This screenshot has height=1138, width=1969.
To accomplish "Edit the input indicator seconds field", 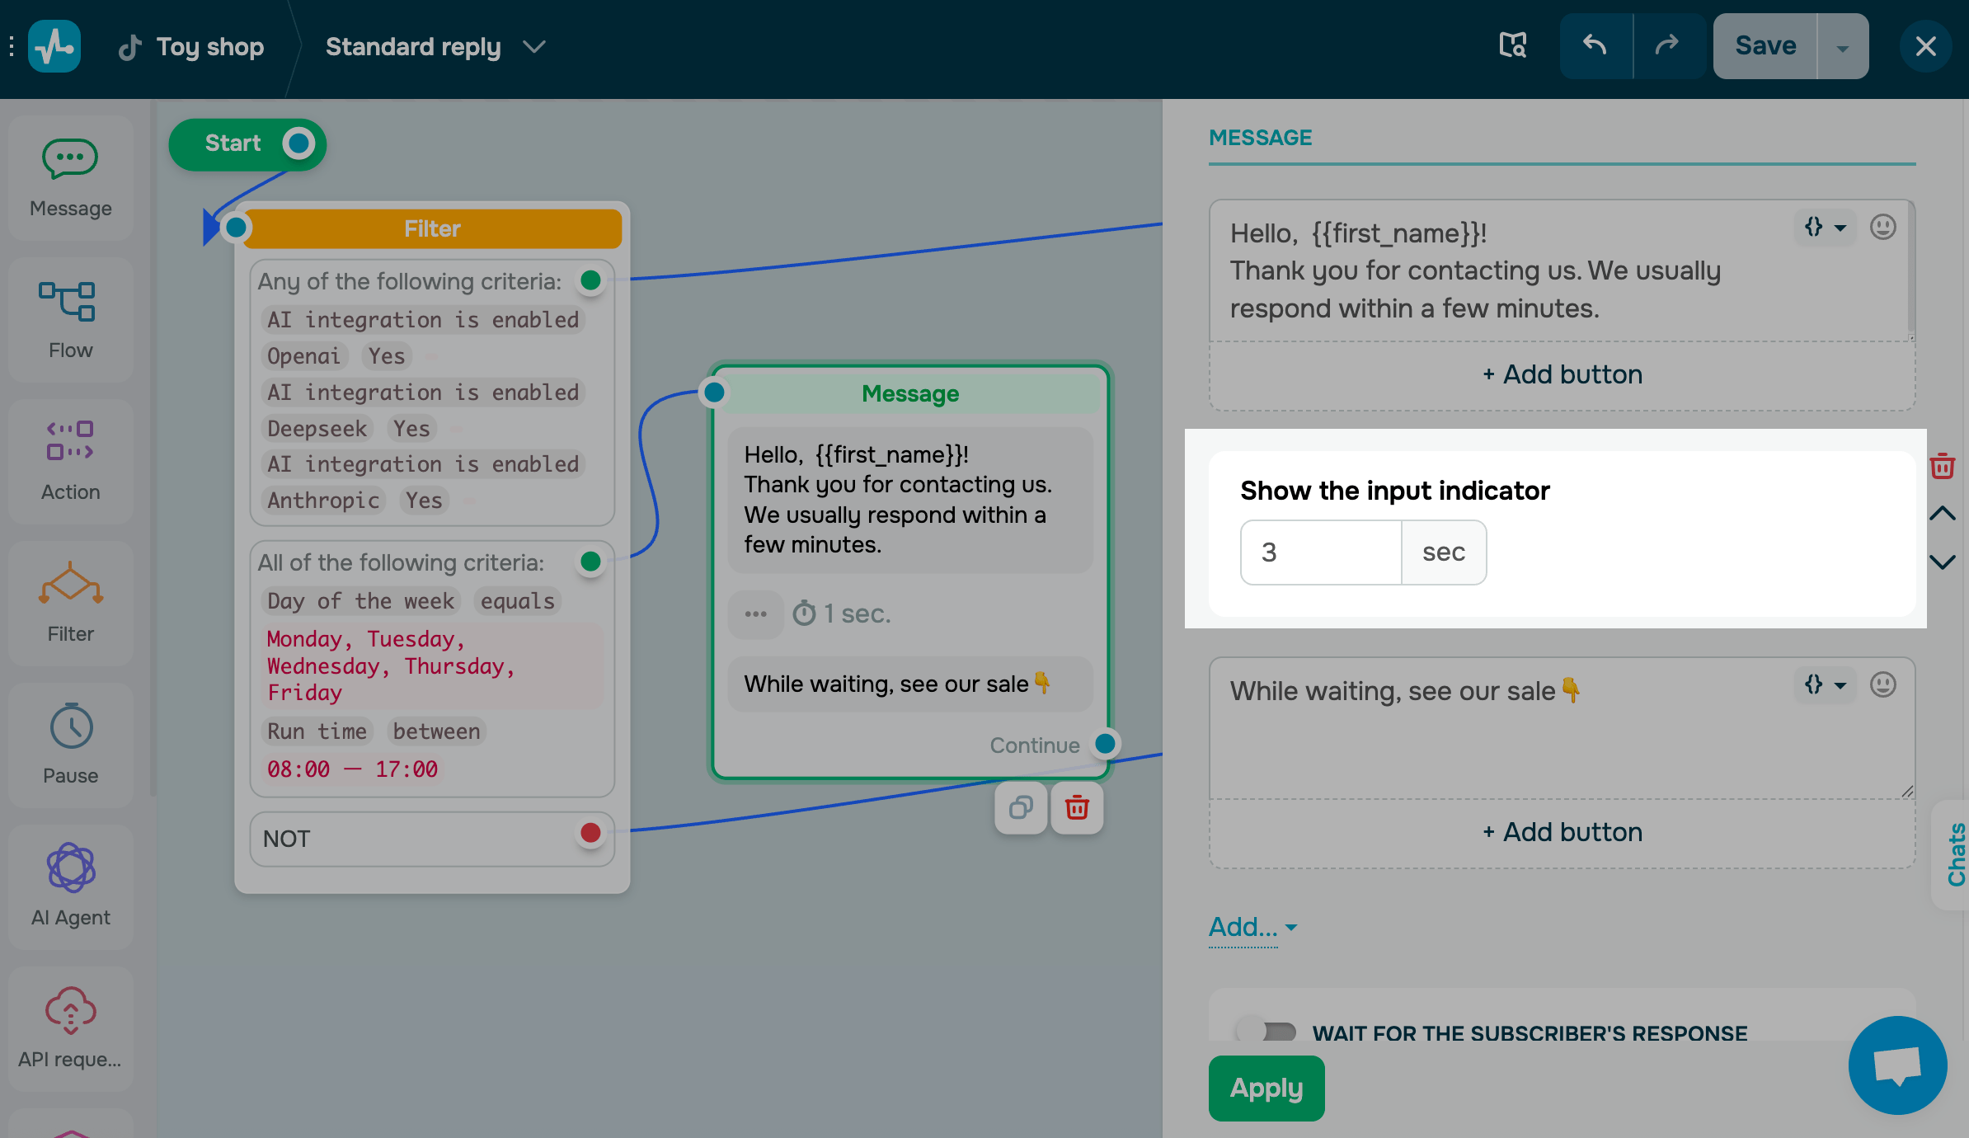I will (1320, 552).
